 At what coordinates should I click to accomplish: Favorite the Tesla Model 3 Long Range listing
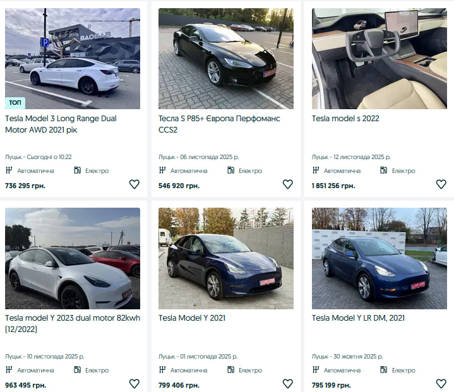click(x=134, y=184)
